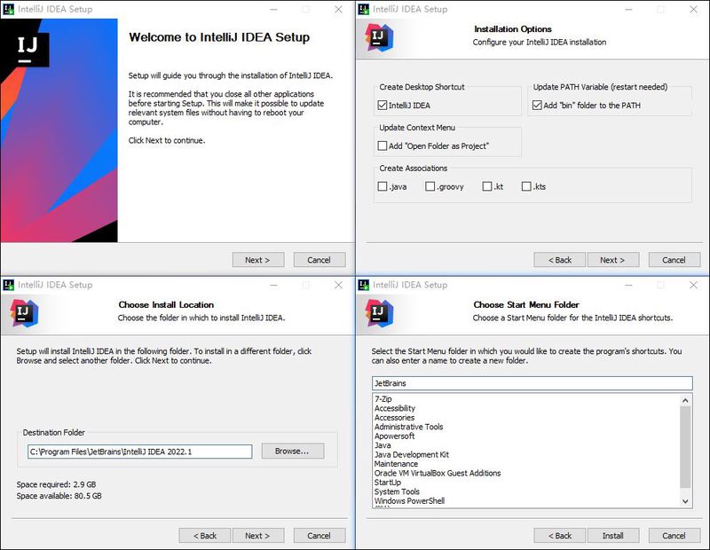The width and height of the screenshot is (710, 550).
Task: Cancel setup from the Welcome window
Action: 319,260
